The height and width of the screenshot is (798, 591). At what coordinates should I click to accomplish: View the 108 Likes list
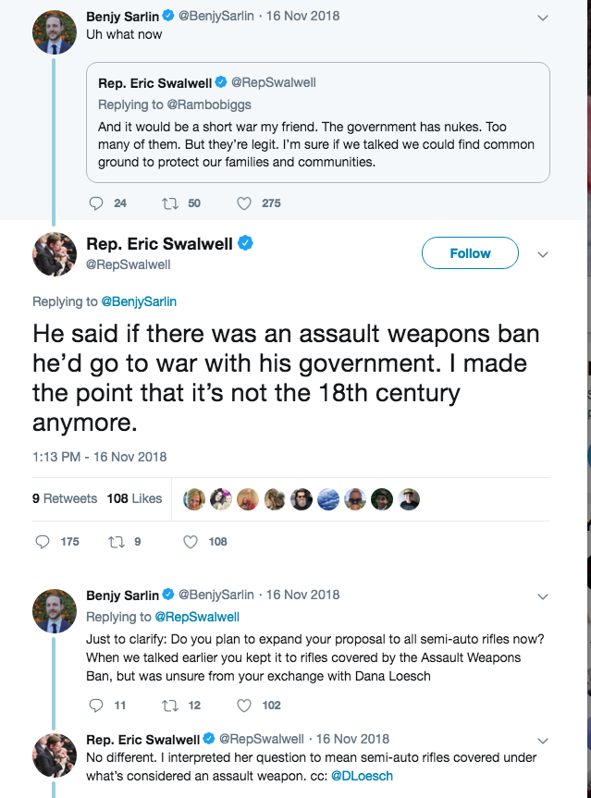tap(134, 498)
